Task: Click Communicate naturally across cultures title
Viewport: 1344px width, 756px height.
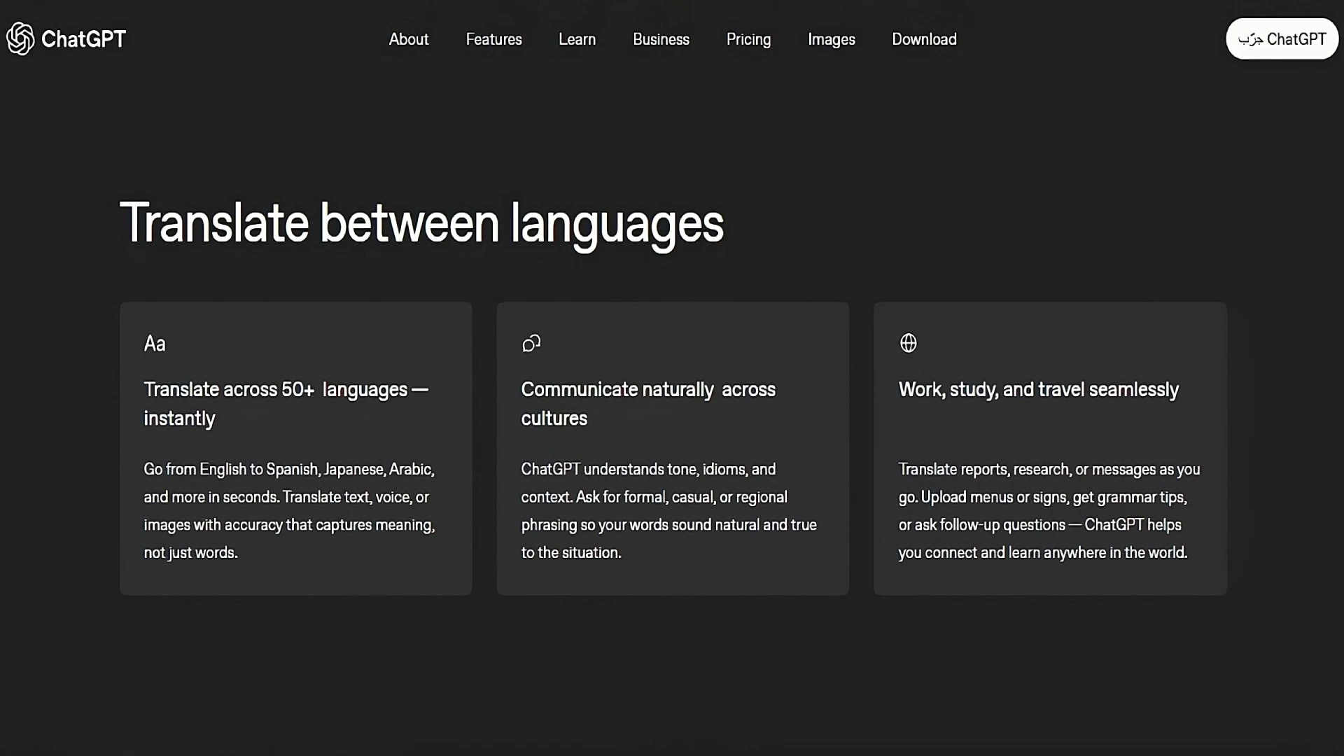Action: pos(647,403)
